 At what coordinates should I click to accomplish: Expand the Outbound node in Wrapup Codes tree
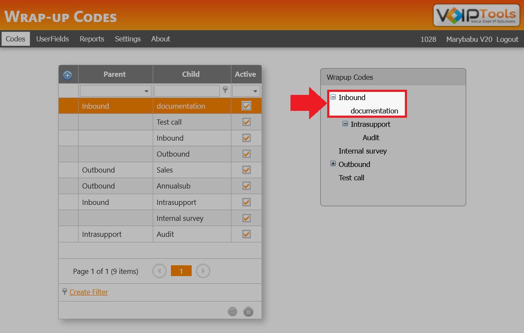tap(333, 164)
